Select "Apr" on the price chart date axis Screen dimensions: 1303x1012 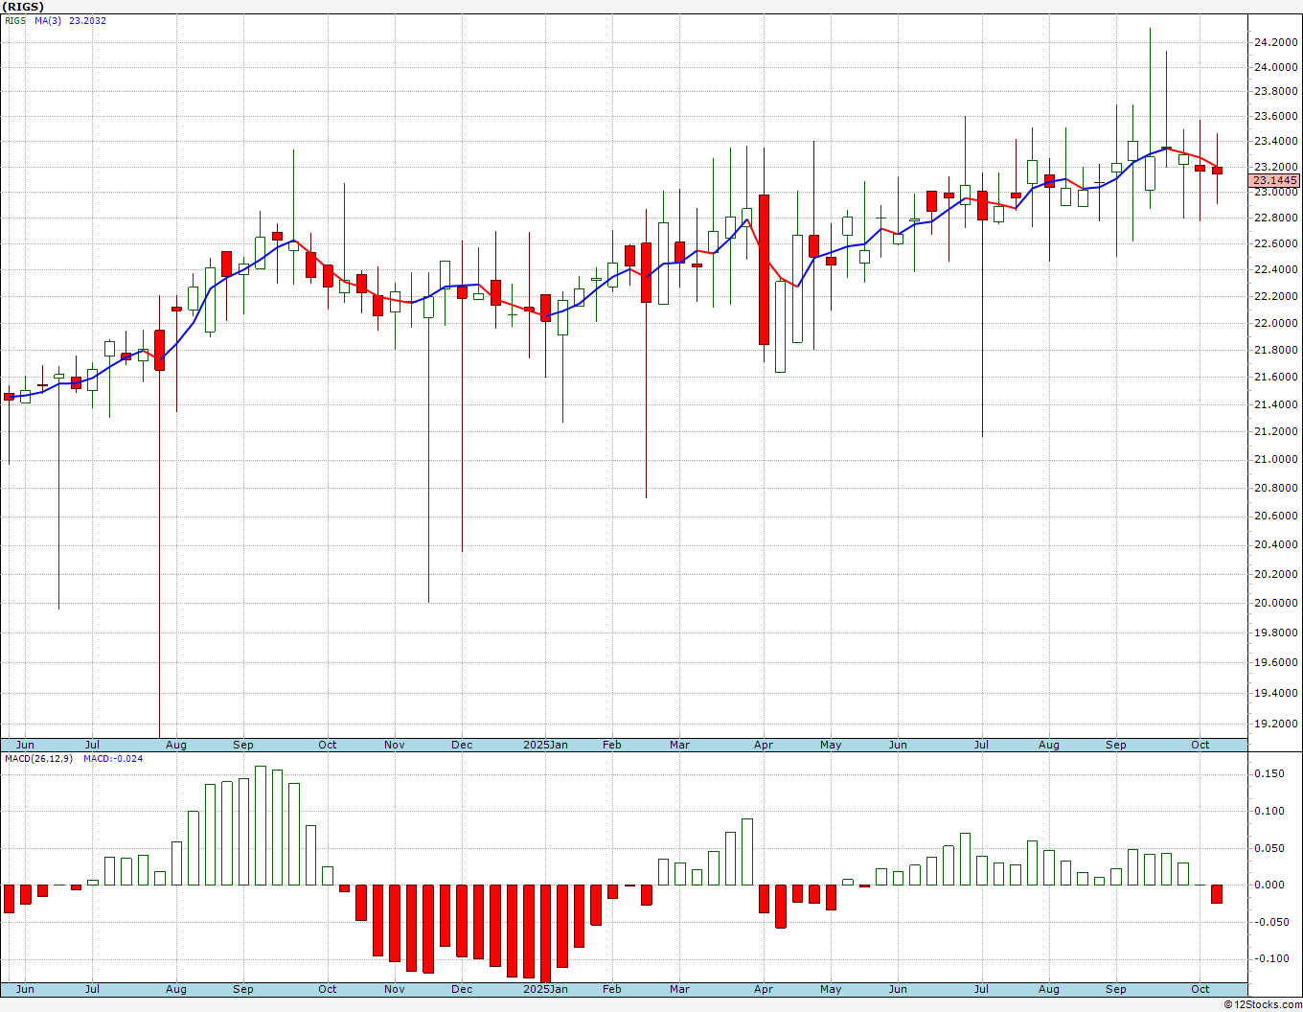tap(764, 745)
